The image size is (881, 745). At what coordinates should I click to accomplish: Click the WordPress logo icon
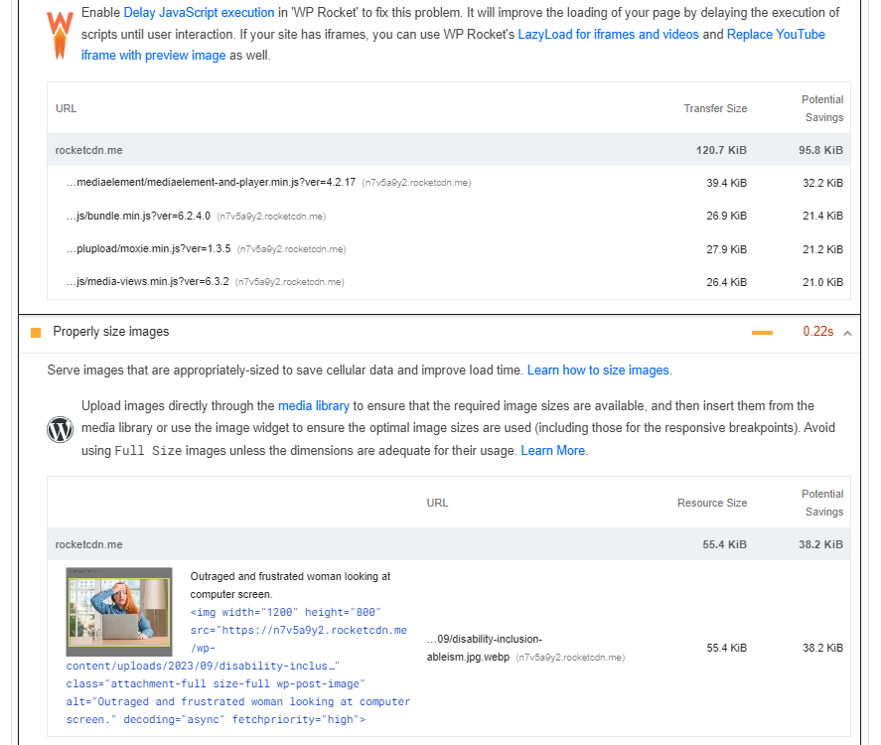[61, 429]
